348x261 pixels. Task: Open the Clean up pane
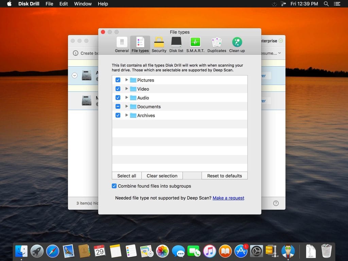pos(237,43)
